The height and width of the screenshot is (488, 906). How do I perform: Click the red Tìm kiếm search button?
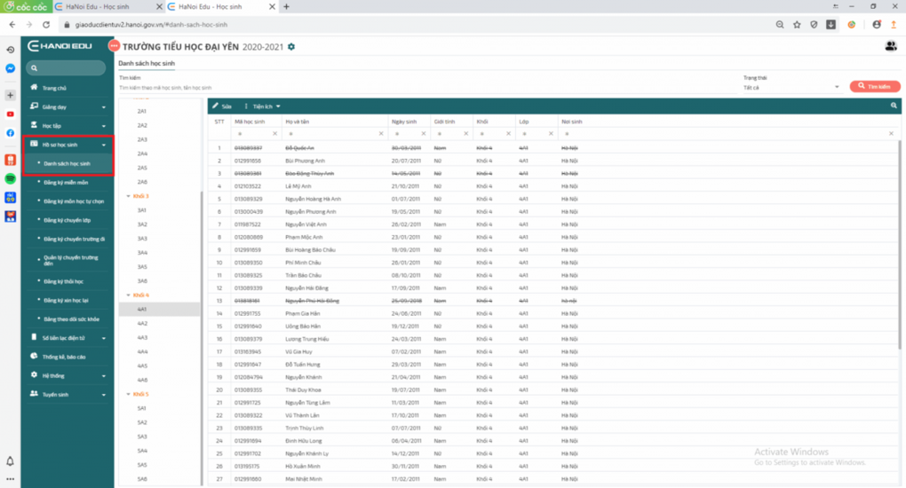pos(874,87)
